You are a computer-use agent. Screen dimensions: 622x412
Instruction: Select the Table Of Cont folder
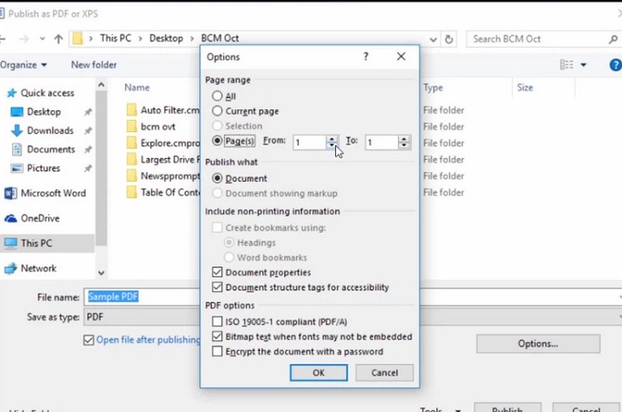(163, 193)
